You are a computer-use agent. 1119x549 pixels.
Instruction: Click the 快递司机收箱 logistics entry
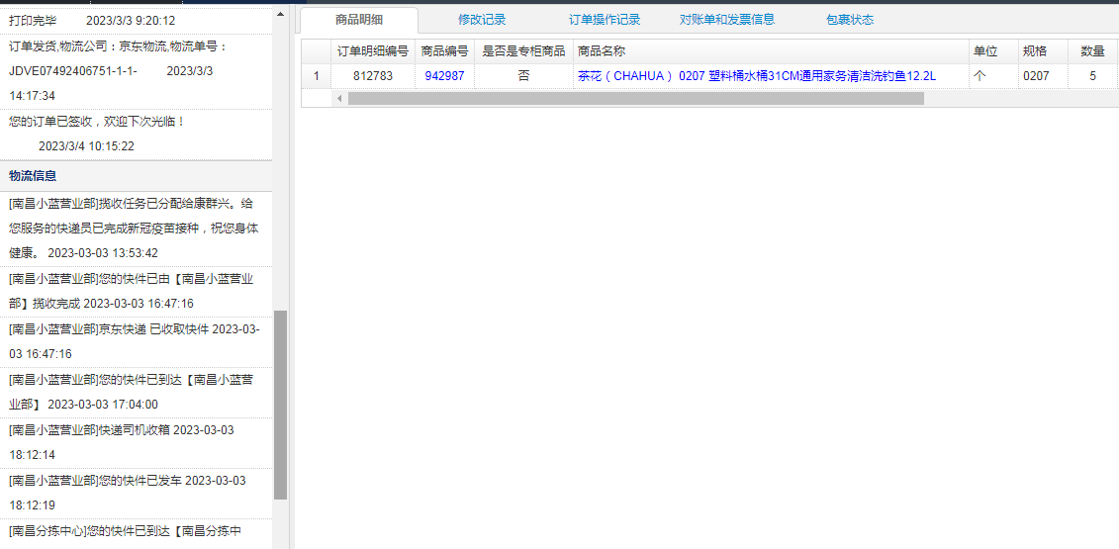click(x=137, y=442)
